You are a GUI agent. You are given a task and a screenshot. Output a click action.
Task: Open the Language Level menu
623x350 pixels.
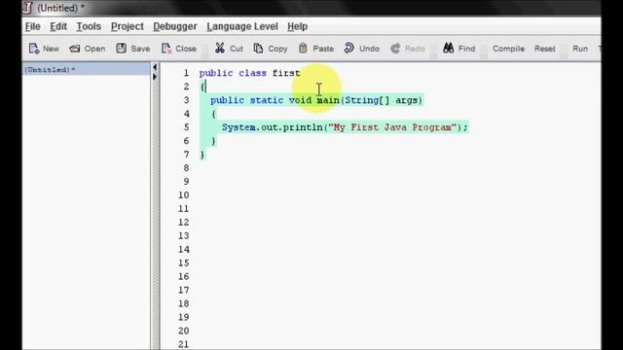point(242,26)
